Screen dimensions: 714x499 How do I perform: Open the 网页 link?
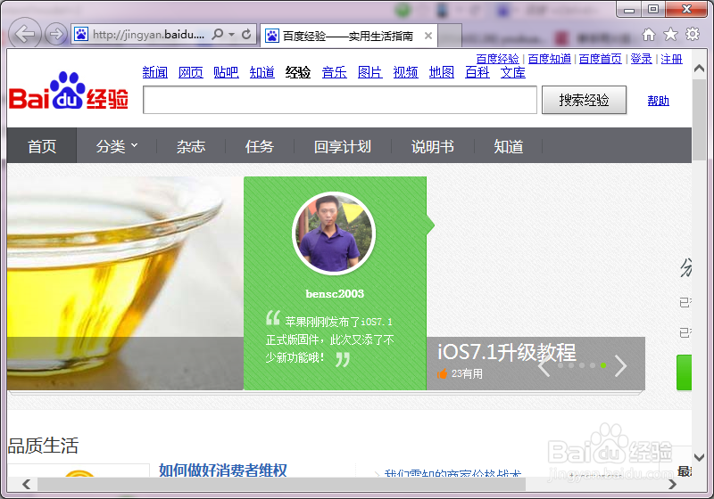coord(190,72)
